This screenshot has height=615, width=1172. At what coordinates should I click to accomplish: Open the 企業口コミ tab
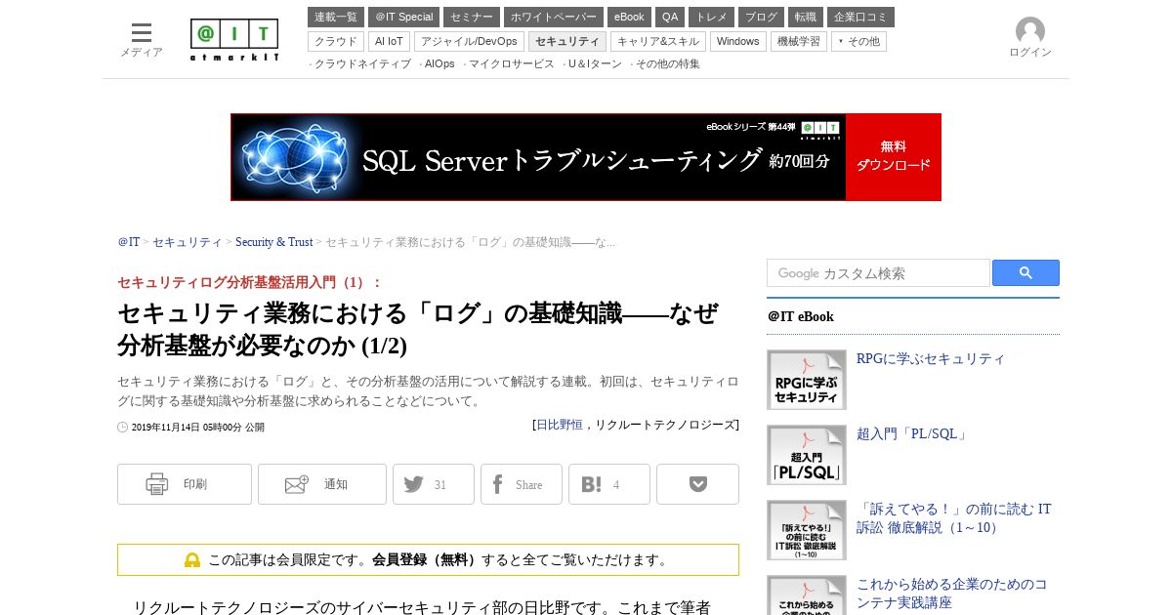860,17
